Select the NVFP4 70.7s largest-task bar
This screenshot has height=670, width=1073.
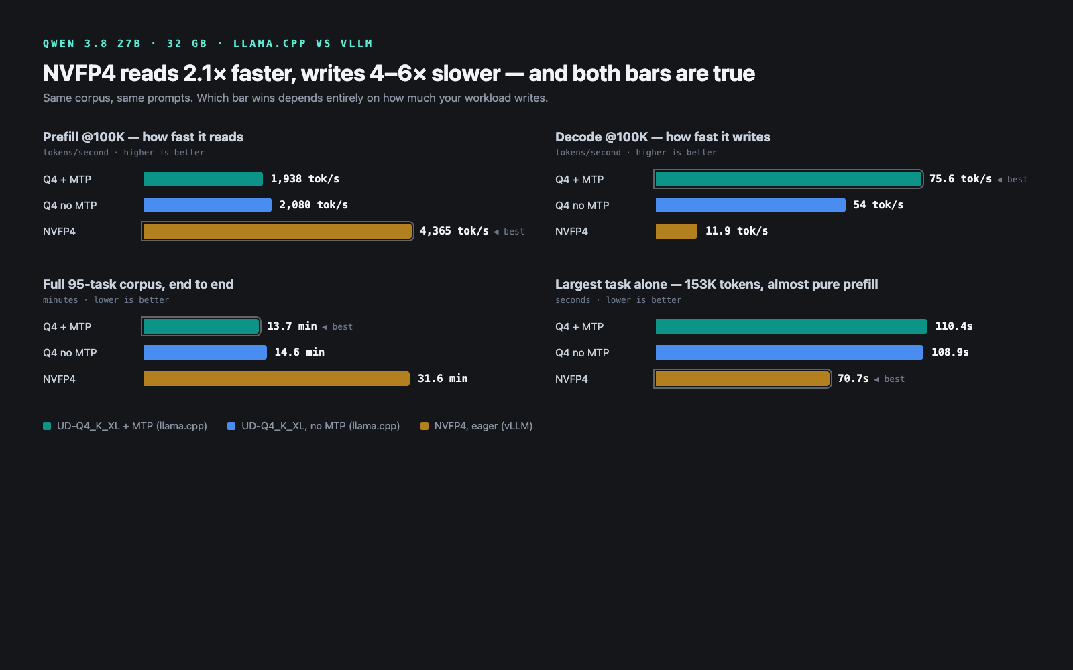coord(742,379)
